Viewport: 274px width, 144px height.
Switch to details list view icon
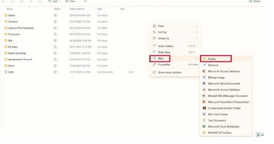258,135
